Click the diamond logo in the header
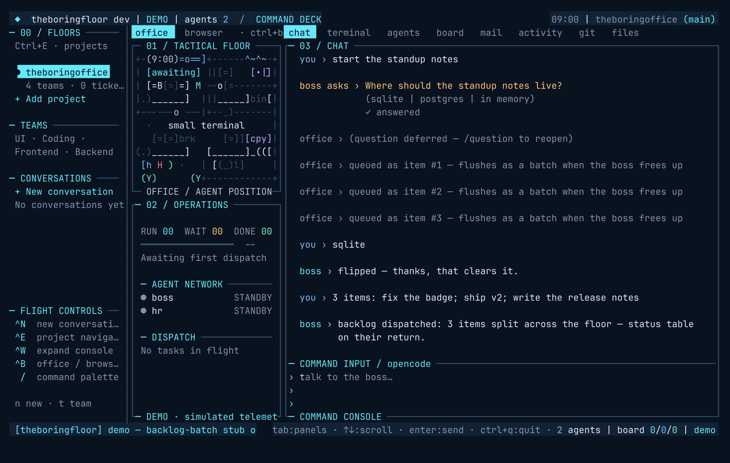The width and height of the screenshot is (730, 463). (x=17, y=19)
